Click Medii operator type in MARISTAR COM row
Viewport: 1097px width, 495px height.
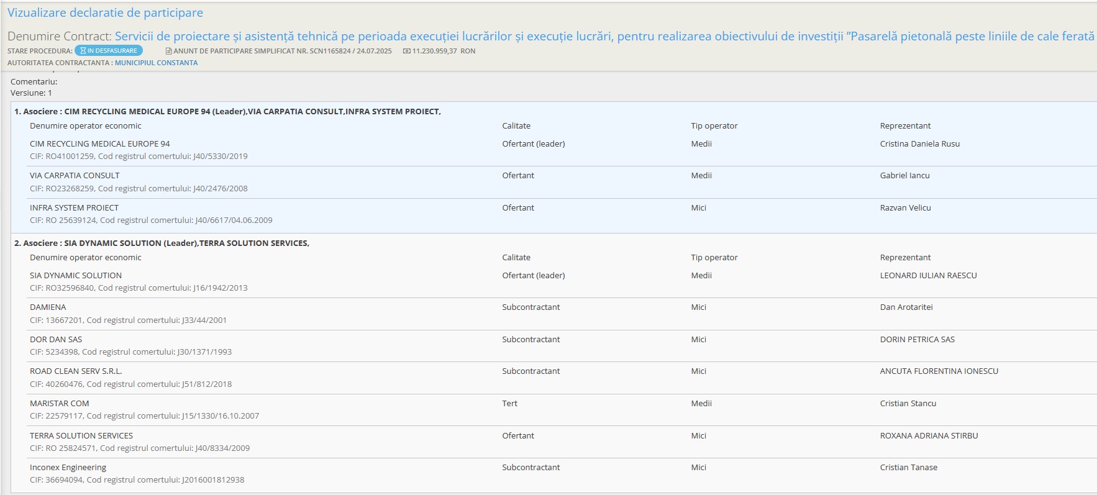(701, 403)
